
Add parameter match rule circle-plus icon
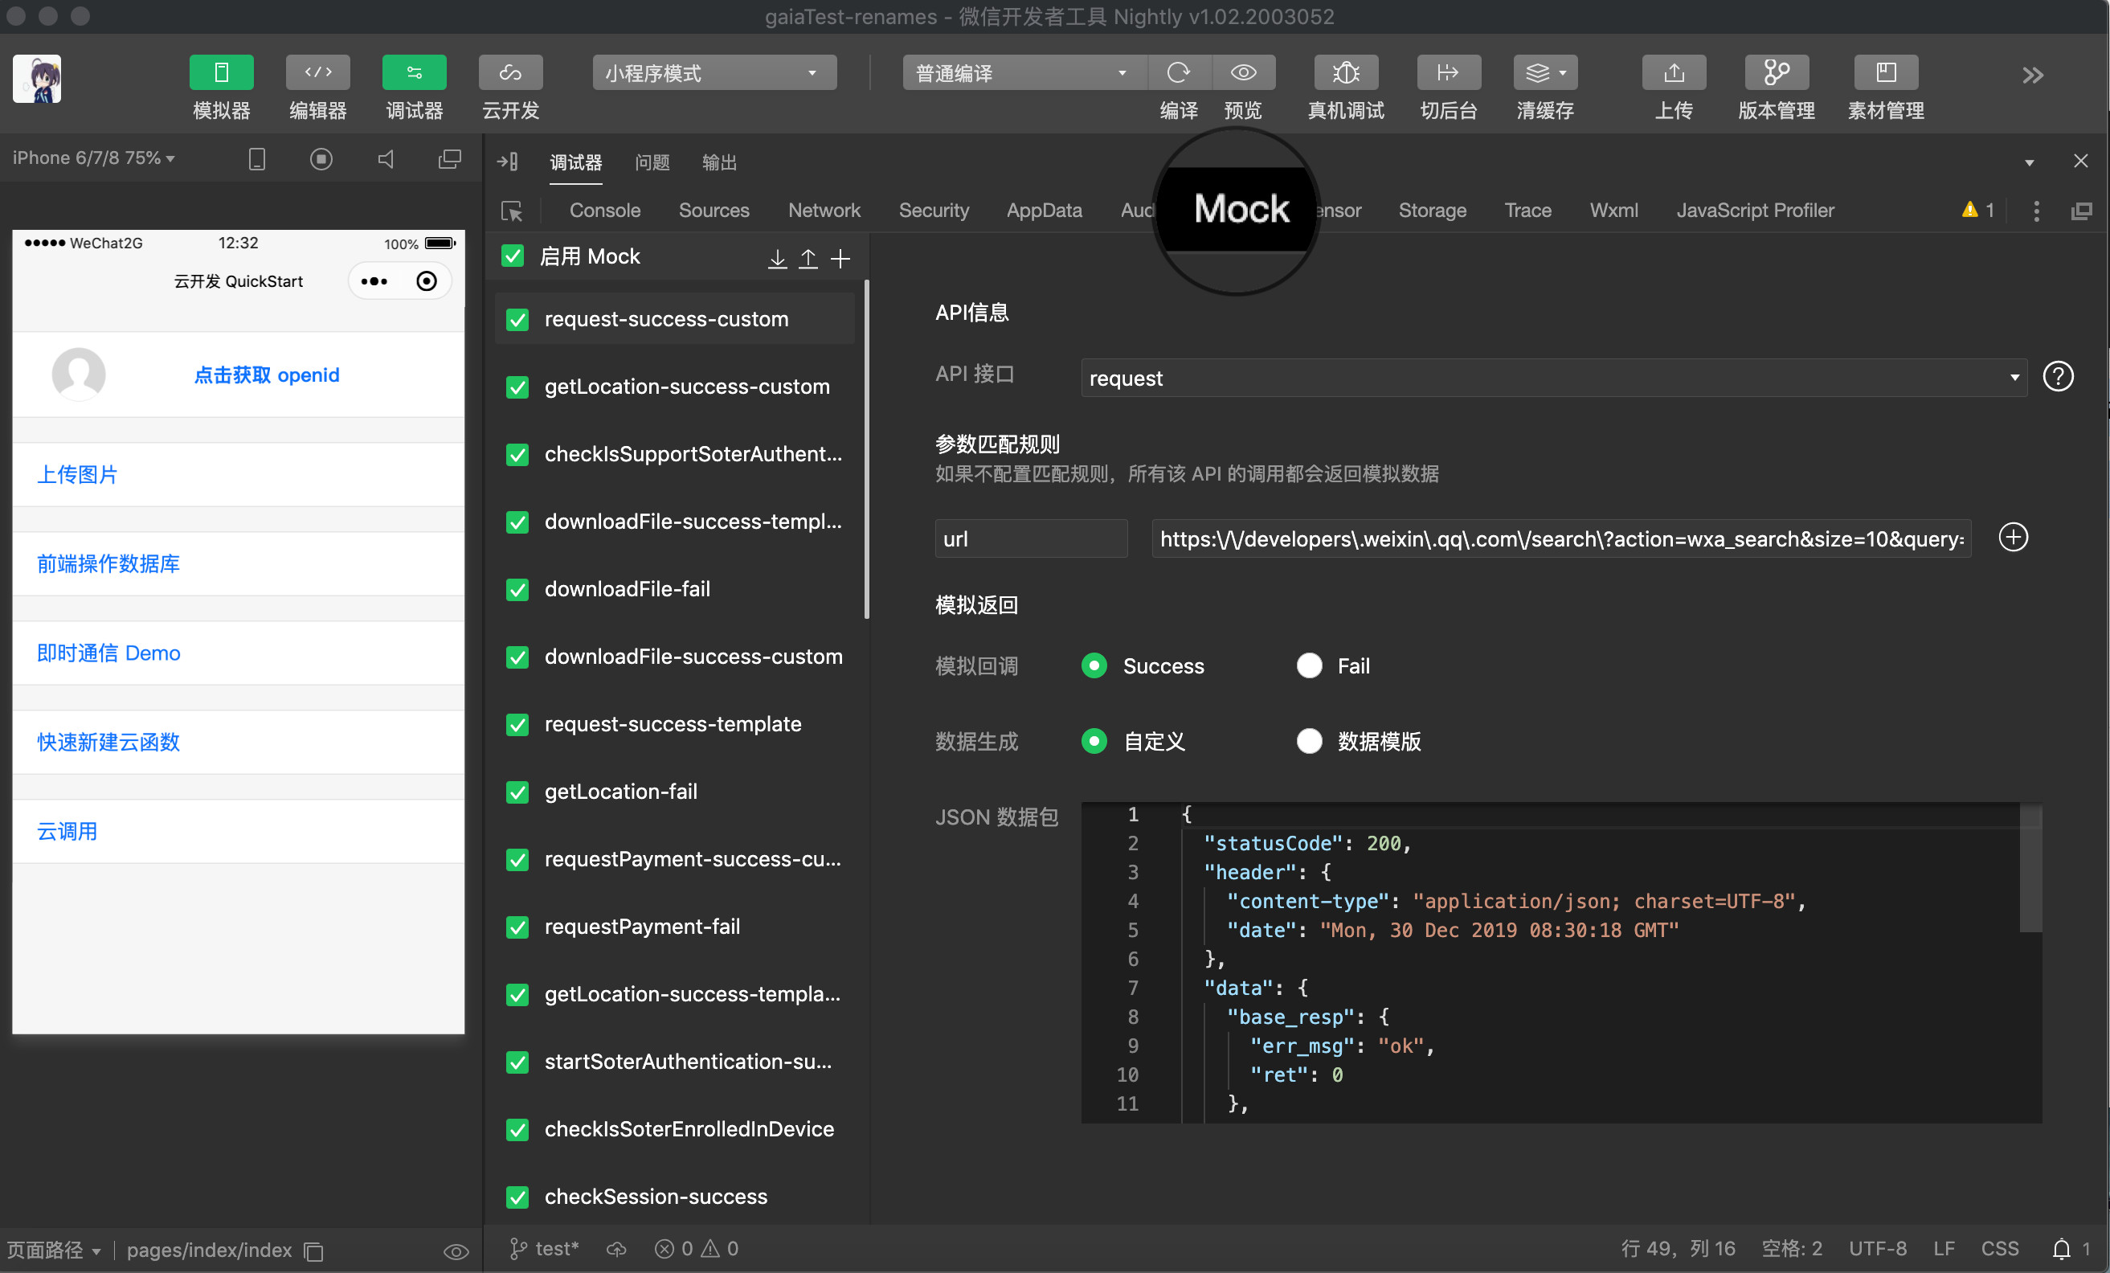click(2014, 538)
